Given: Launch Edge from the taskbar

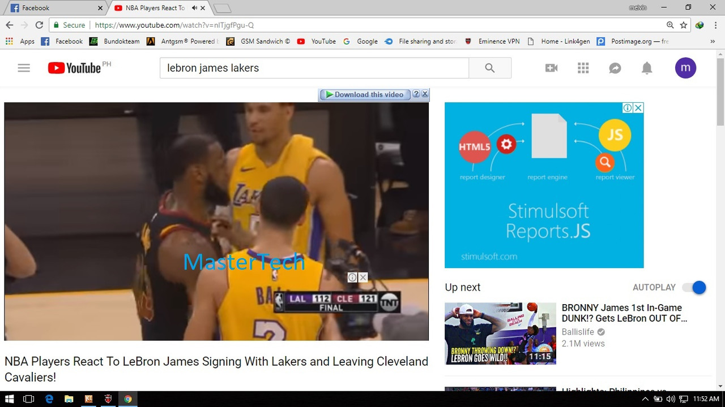Looking at the screenshot, I should tap(49, 399).
